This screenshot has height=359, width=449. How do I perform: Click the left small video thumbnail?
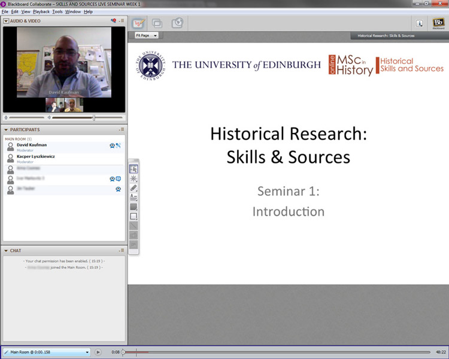(55, 105)
